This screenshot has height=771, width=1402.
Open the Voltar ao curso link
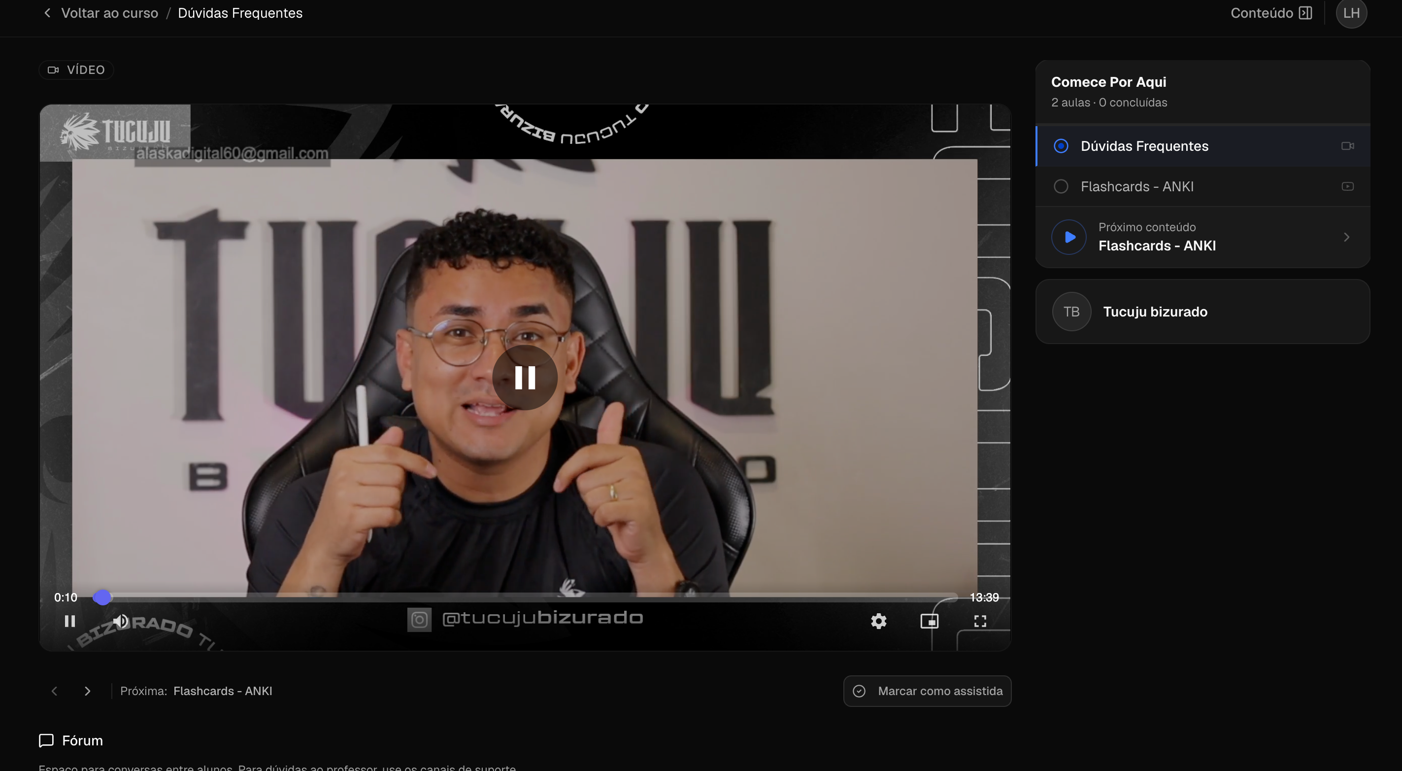(x=109, y=13)
